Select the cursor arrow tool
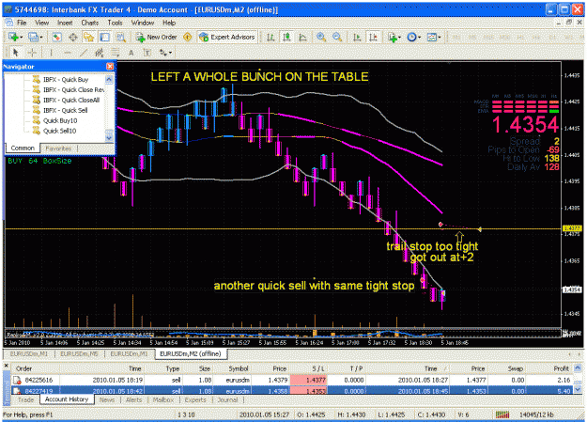587x422 pixels. coord(15,53)
